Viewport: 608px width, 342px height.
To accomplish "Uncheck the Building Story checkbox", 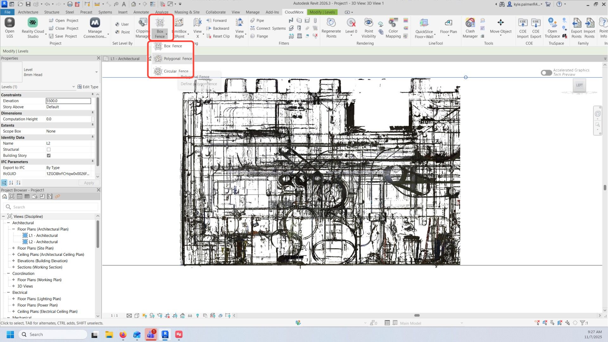I will point(48,155).
